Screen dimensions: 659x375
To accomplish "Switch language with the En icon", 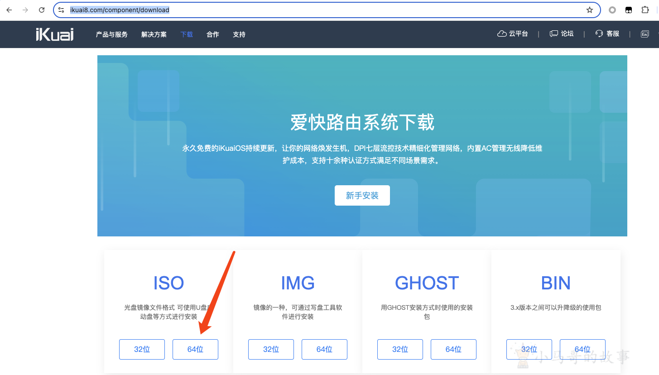I will coord(645,34).
